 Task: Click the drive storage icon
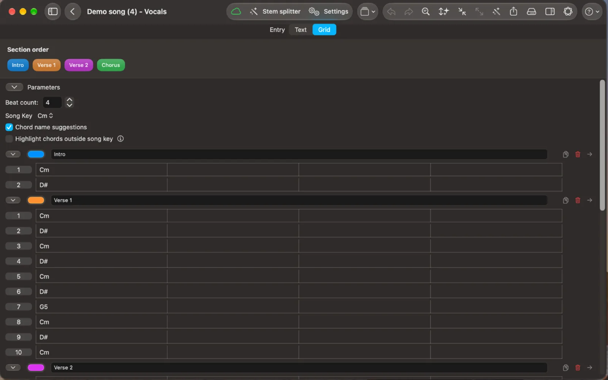click(531, 12)
